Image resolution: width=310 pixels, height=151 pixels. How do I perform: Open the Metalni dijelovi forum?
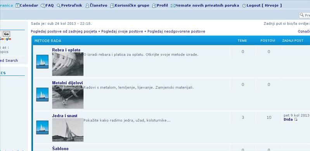[x=68, y=83]
